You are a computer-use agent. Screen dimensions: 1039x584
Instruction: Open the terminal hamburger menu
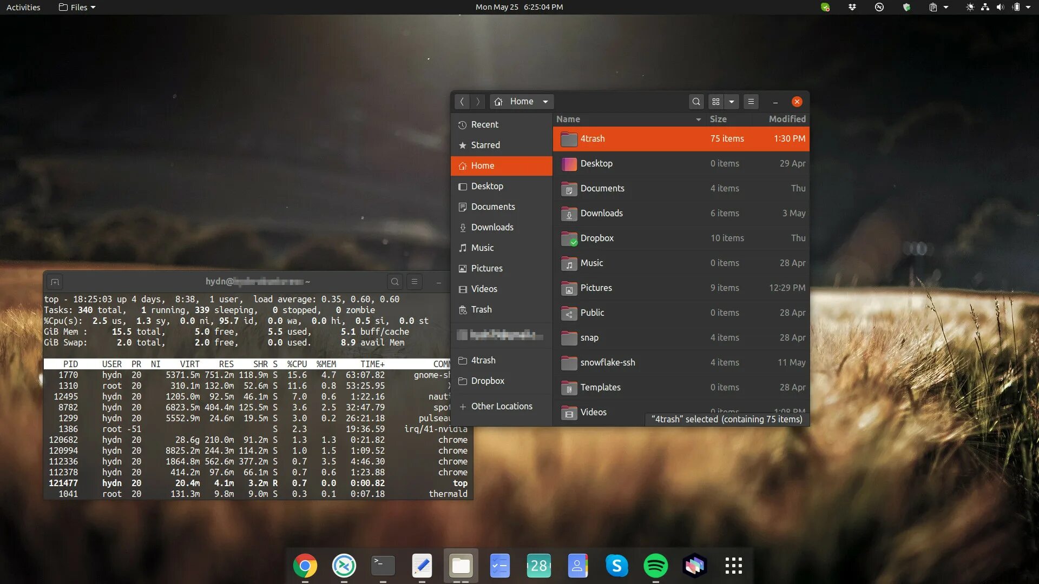[415, 282]
